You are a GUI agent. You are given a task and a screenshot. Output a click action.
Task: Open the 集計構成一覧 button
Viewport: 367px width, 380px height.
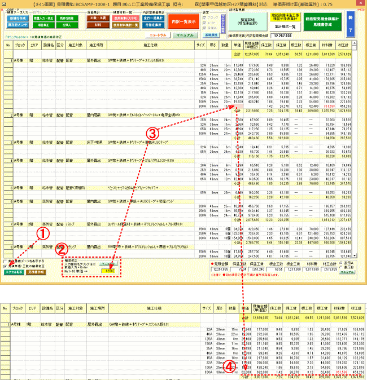(286, 27)
